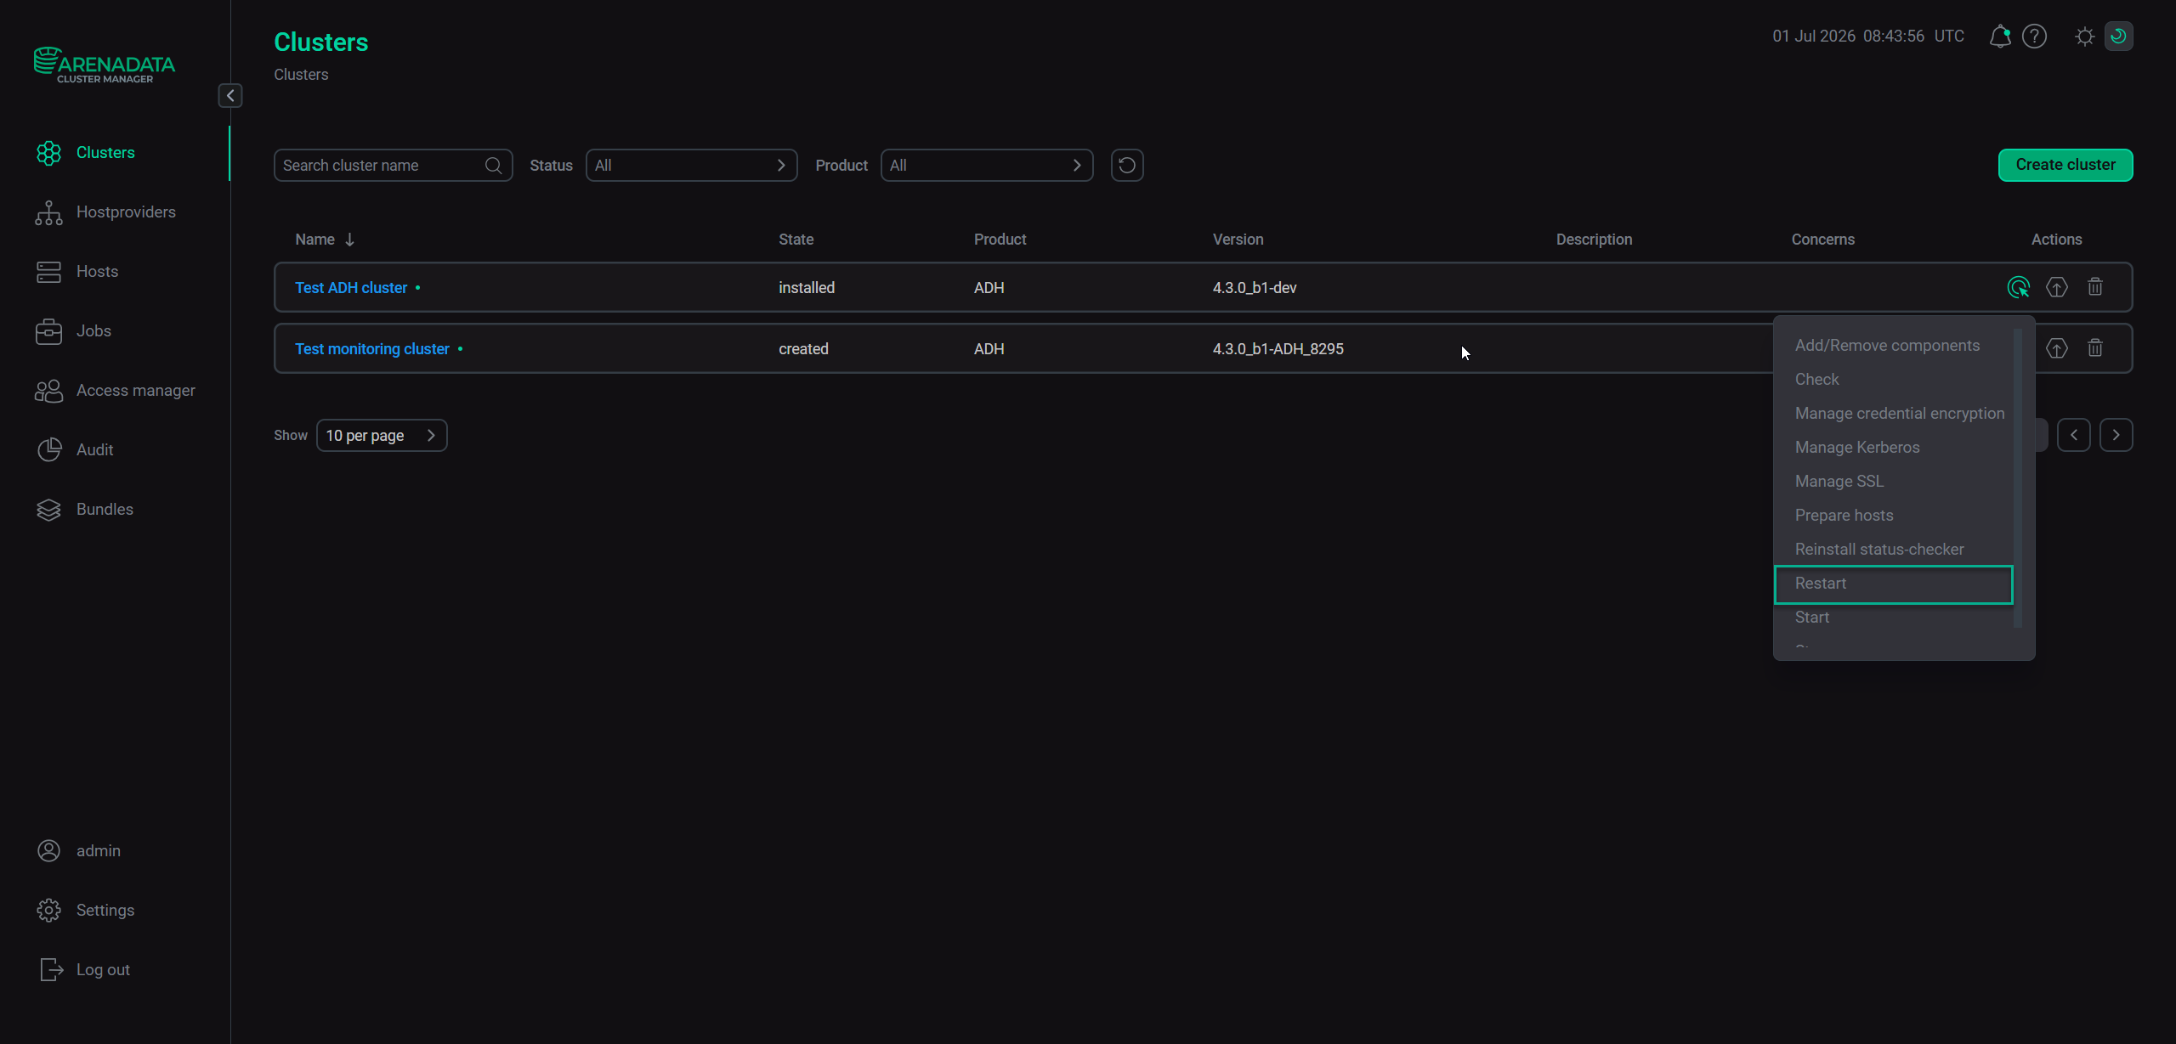Choose Manage Kerberos in actions menu

(x=1857, y=448)
